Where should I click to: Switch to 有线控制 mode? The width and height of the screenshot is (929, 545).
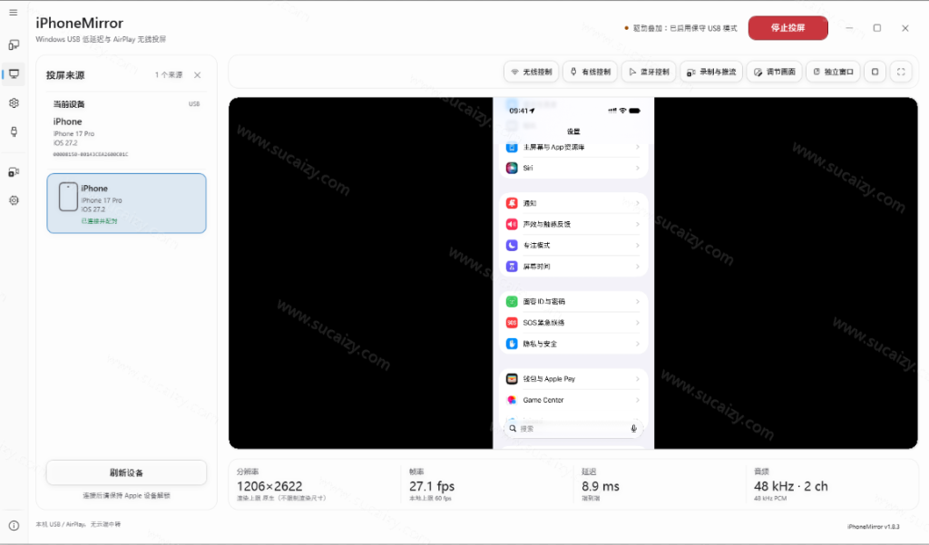[x=590, y=72]
